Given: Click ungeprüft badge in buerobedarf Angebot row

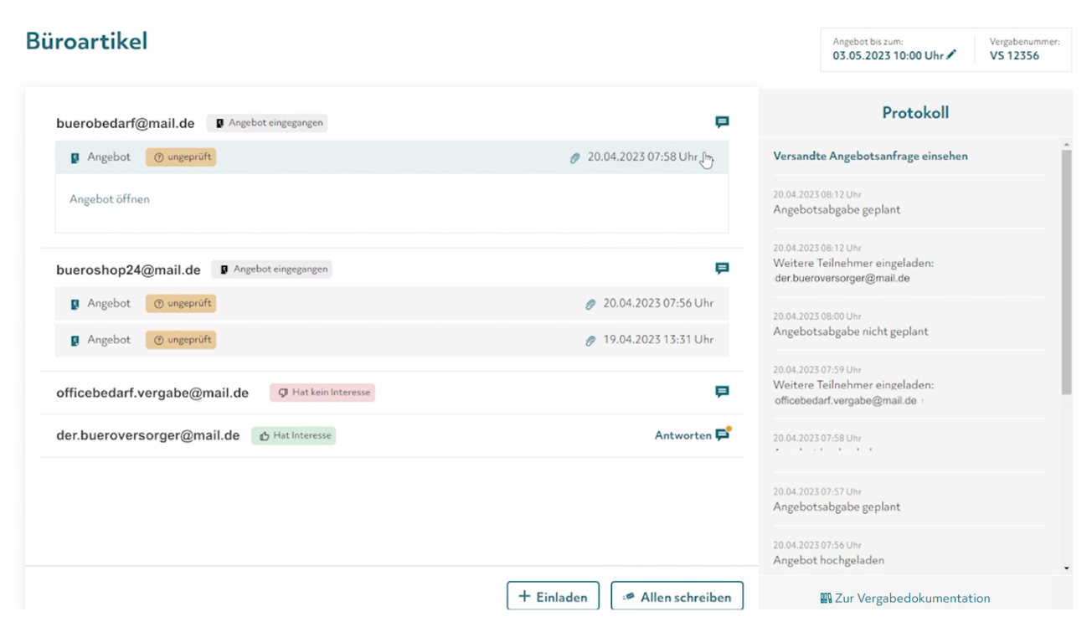Looking at the screenshot, I should 181,157.
